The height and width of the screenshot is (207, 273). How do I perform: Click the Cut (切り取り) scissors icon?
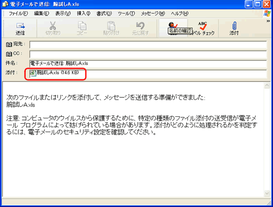[52, 26]
